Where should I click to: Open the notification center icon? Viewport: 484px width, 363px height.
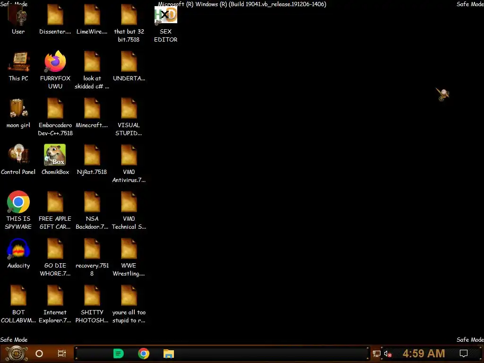(x=464, y=354)
